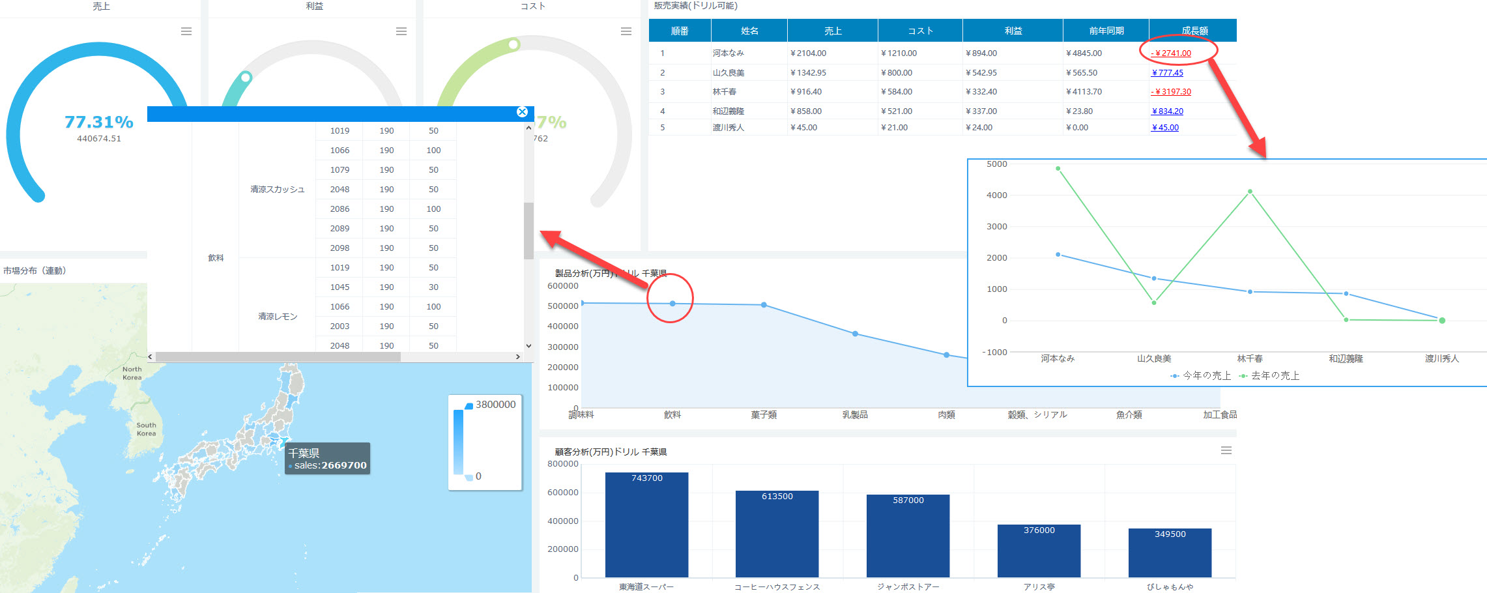Close the blue drill-down popup window
1487x593 pixels.
tap(522, 112)
